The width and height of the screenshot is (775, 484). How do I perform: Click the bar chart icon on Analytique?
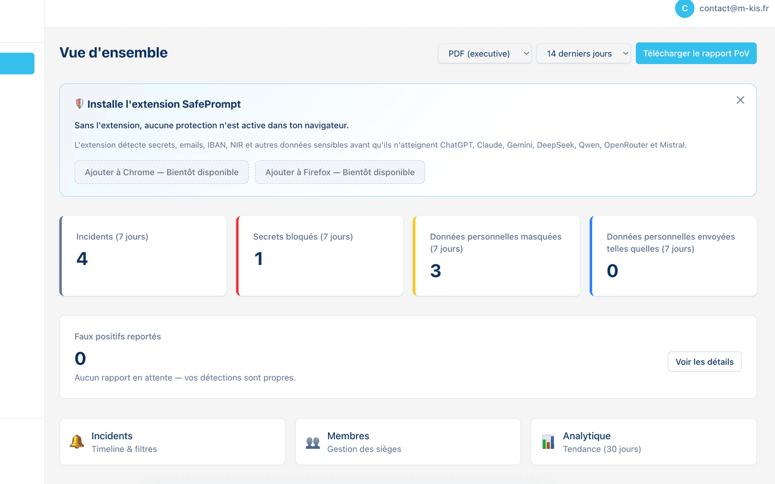coord(548,442)
